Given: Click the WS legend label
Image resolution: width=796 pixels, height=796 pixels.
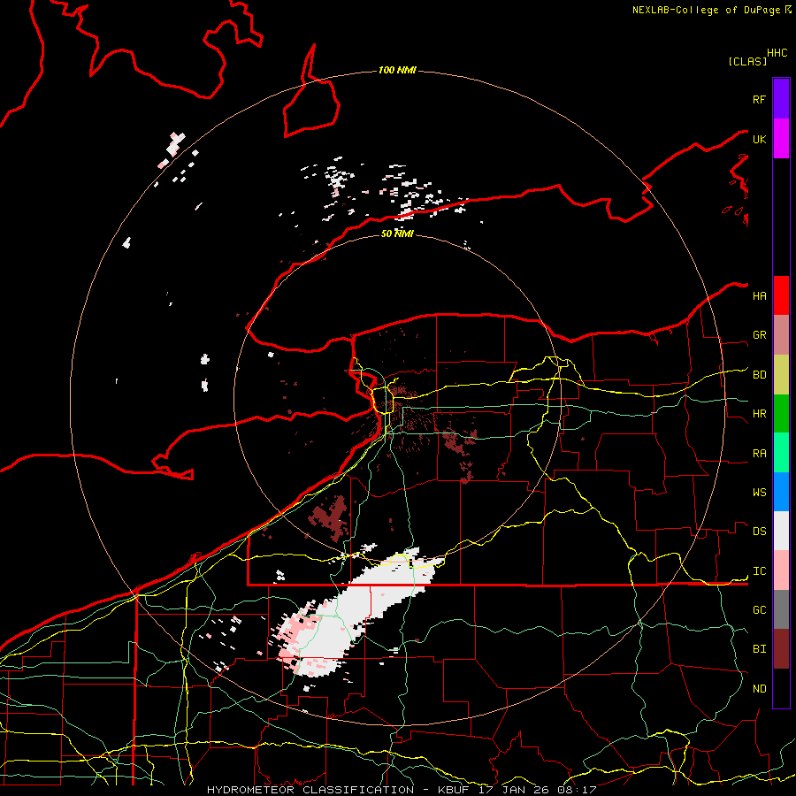Looking at the screenshot, I should [x=759, y=493].
